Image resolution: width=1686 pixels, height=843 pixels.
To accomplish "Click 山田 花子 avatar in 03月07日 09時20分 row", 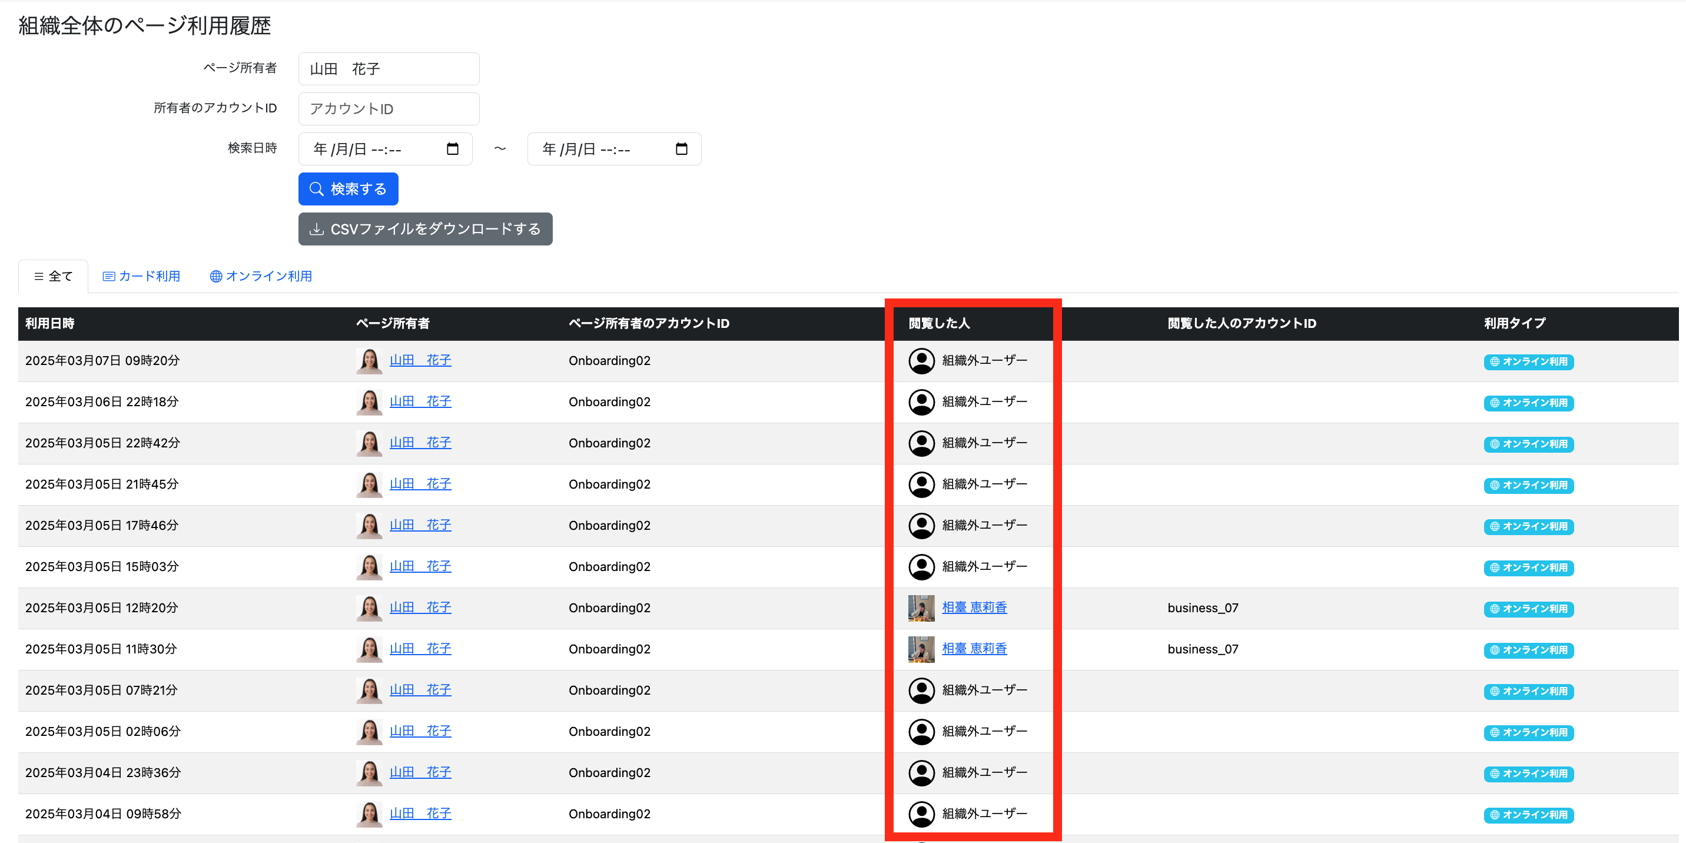I will (369, 361).
